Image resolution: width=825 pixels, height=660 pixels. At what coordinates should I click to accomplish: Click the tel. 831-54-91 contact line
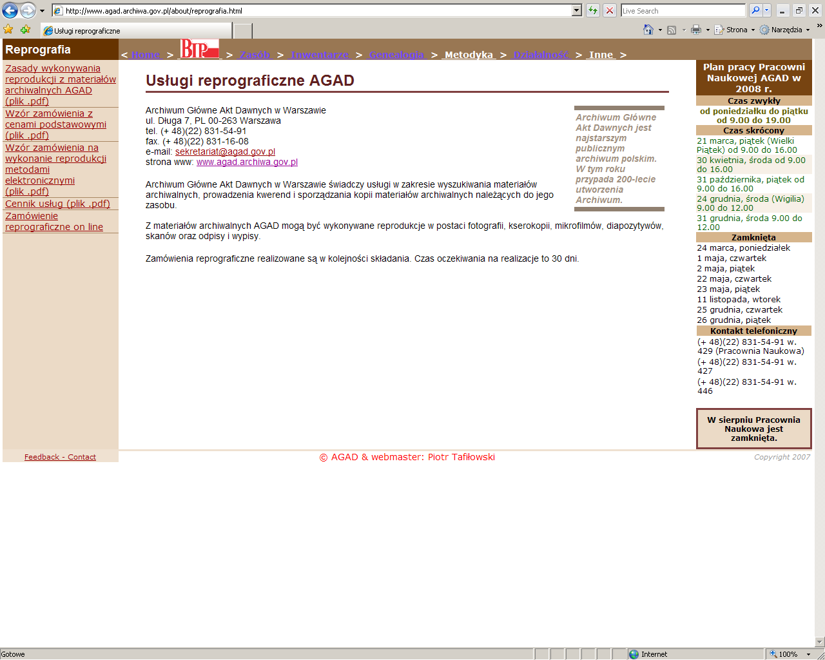196,131
